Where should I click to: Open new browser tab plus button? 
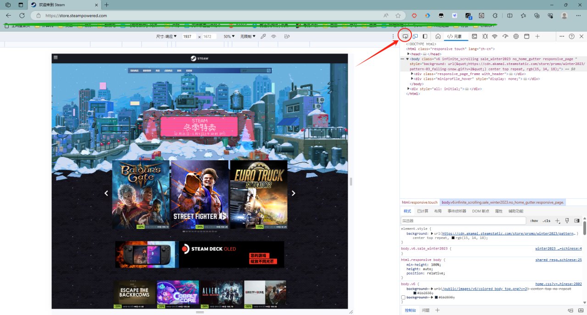click(107, 5)
